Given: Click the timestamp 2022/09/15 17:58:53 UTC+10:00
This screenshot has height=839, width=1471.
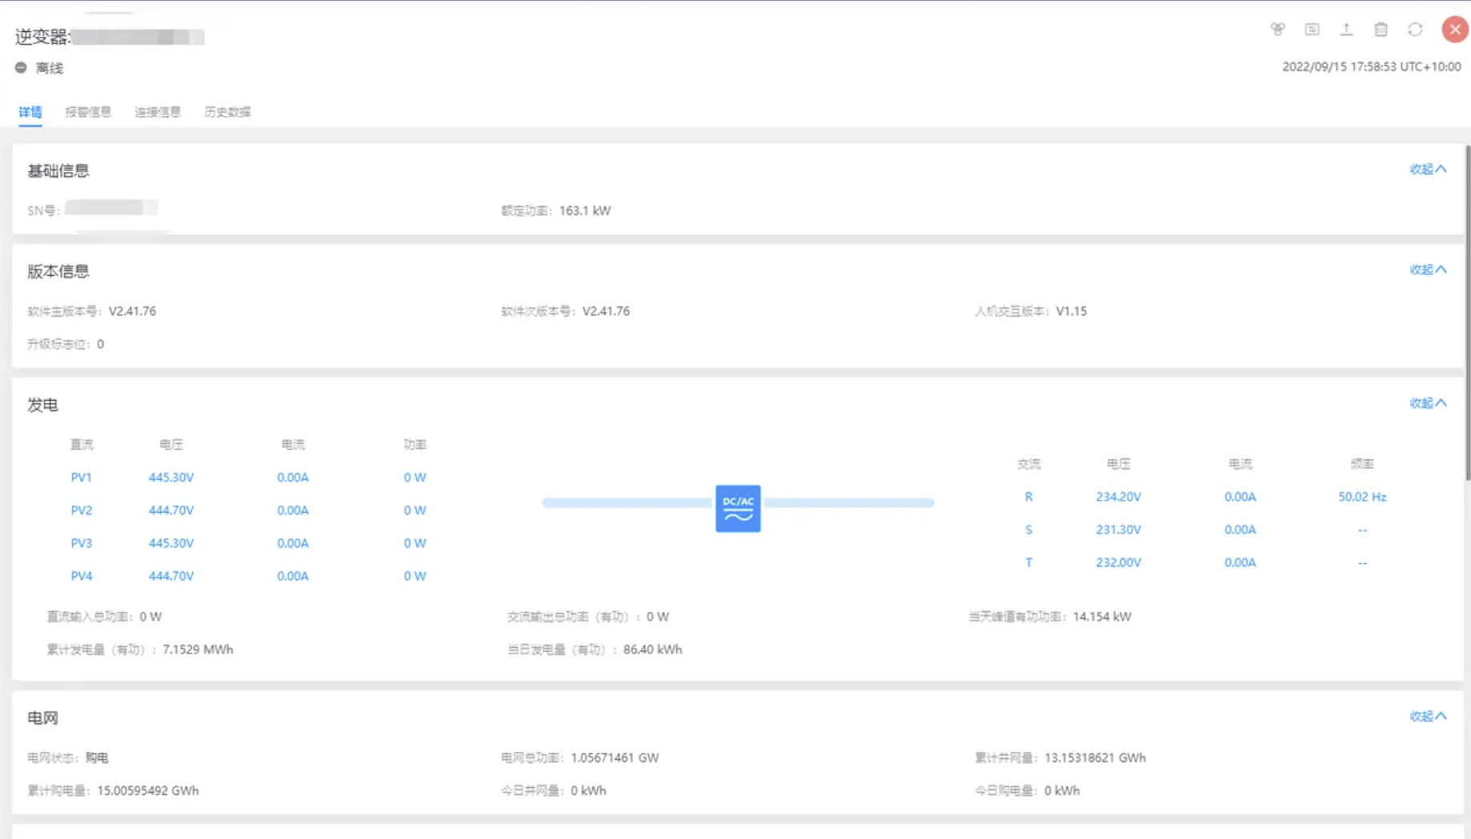Looking at the screenshot, I should point(1372,67).
